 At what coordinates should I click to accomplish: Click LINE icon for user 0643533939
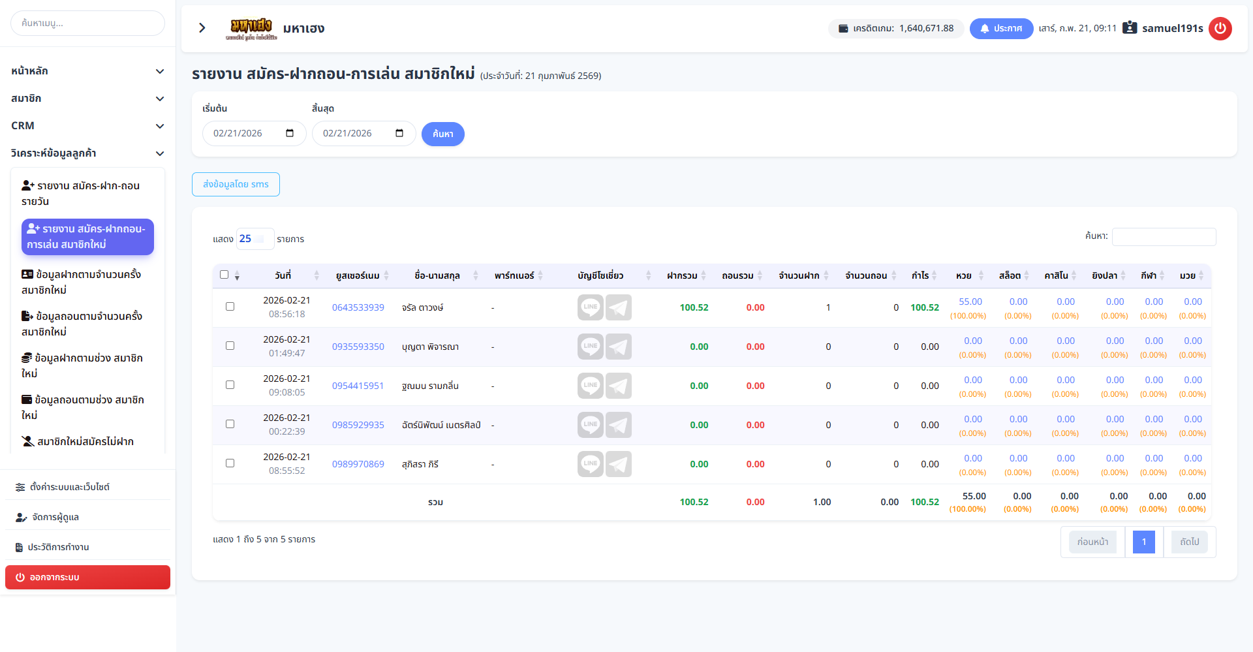pyautogui.click(x=590, y=307)
